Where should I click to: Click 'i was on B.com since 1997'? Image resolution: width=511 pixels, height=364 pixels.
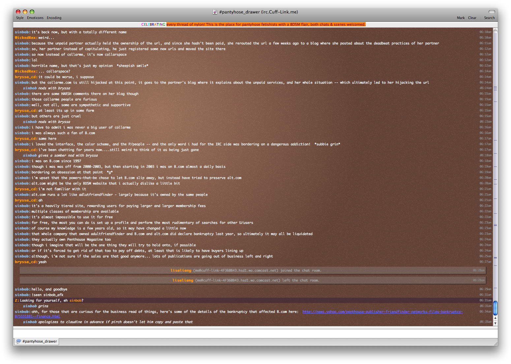(x=56, y=161)
